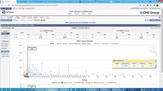Open the Settings dropdown
This screenshot has width=163, height=91.
pyautogui.click(x=75, y=28)
